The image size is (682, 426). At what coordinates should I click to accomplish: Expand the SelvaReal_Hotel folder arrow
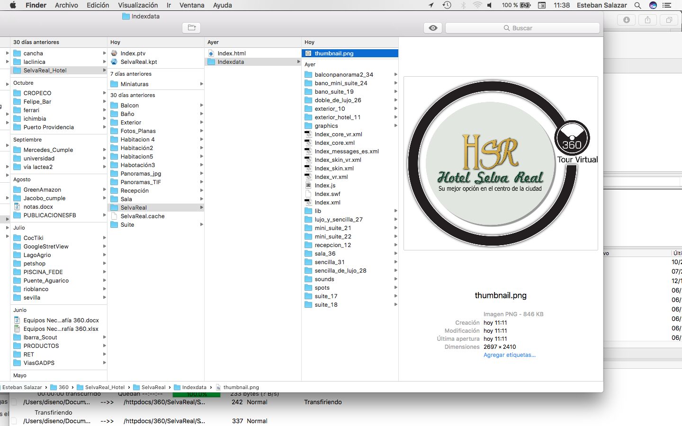[104, 71]
